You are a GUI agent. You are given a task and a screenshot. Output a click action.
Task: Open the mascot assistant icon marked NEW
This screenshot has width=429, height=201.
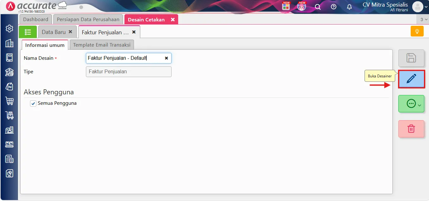(x=302, y=6)
